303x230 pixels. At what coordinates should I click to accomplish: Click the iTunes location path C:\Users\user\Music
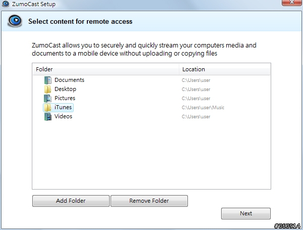click(203, 108)
